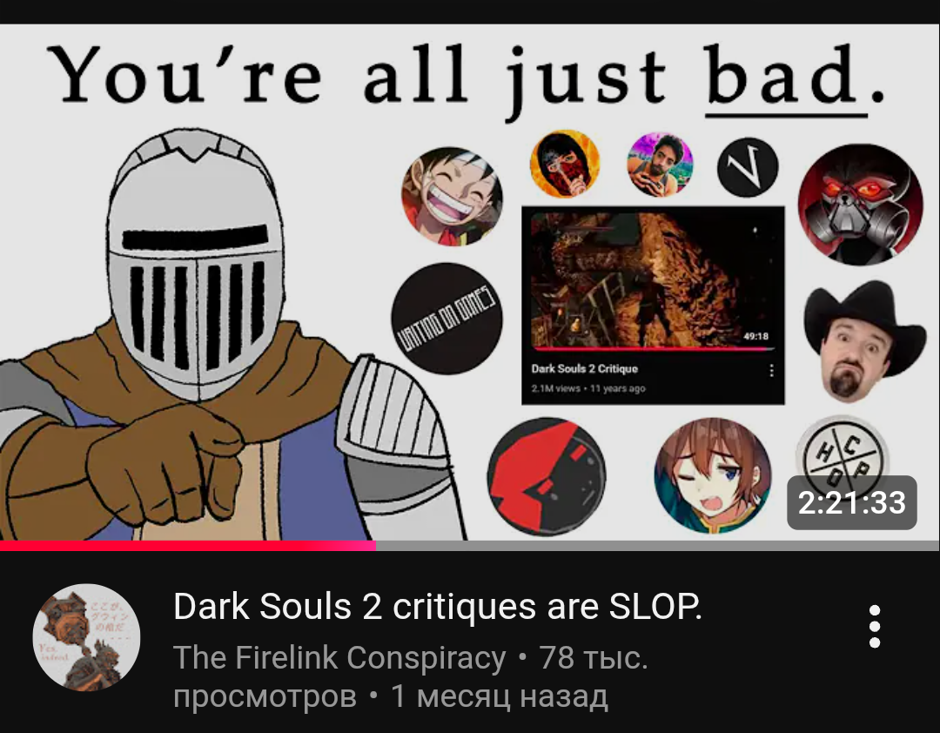The width and height of the screenshot is (940, 733).
Task: Open the three-dot menu beside the video title
Action: click(874, 626)
